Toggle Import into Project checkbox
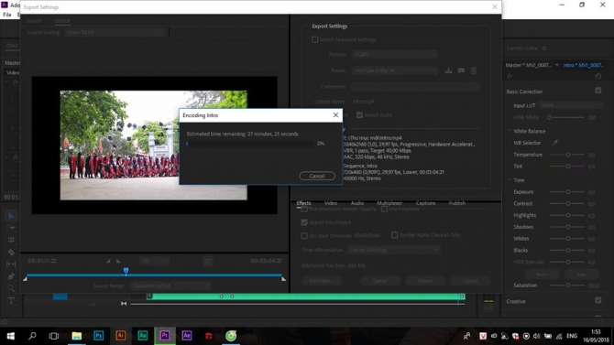This screenshot has height=345, width=614. tap(304, 222)
